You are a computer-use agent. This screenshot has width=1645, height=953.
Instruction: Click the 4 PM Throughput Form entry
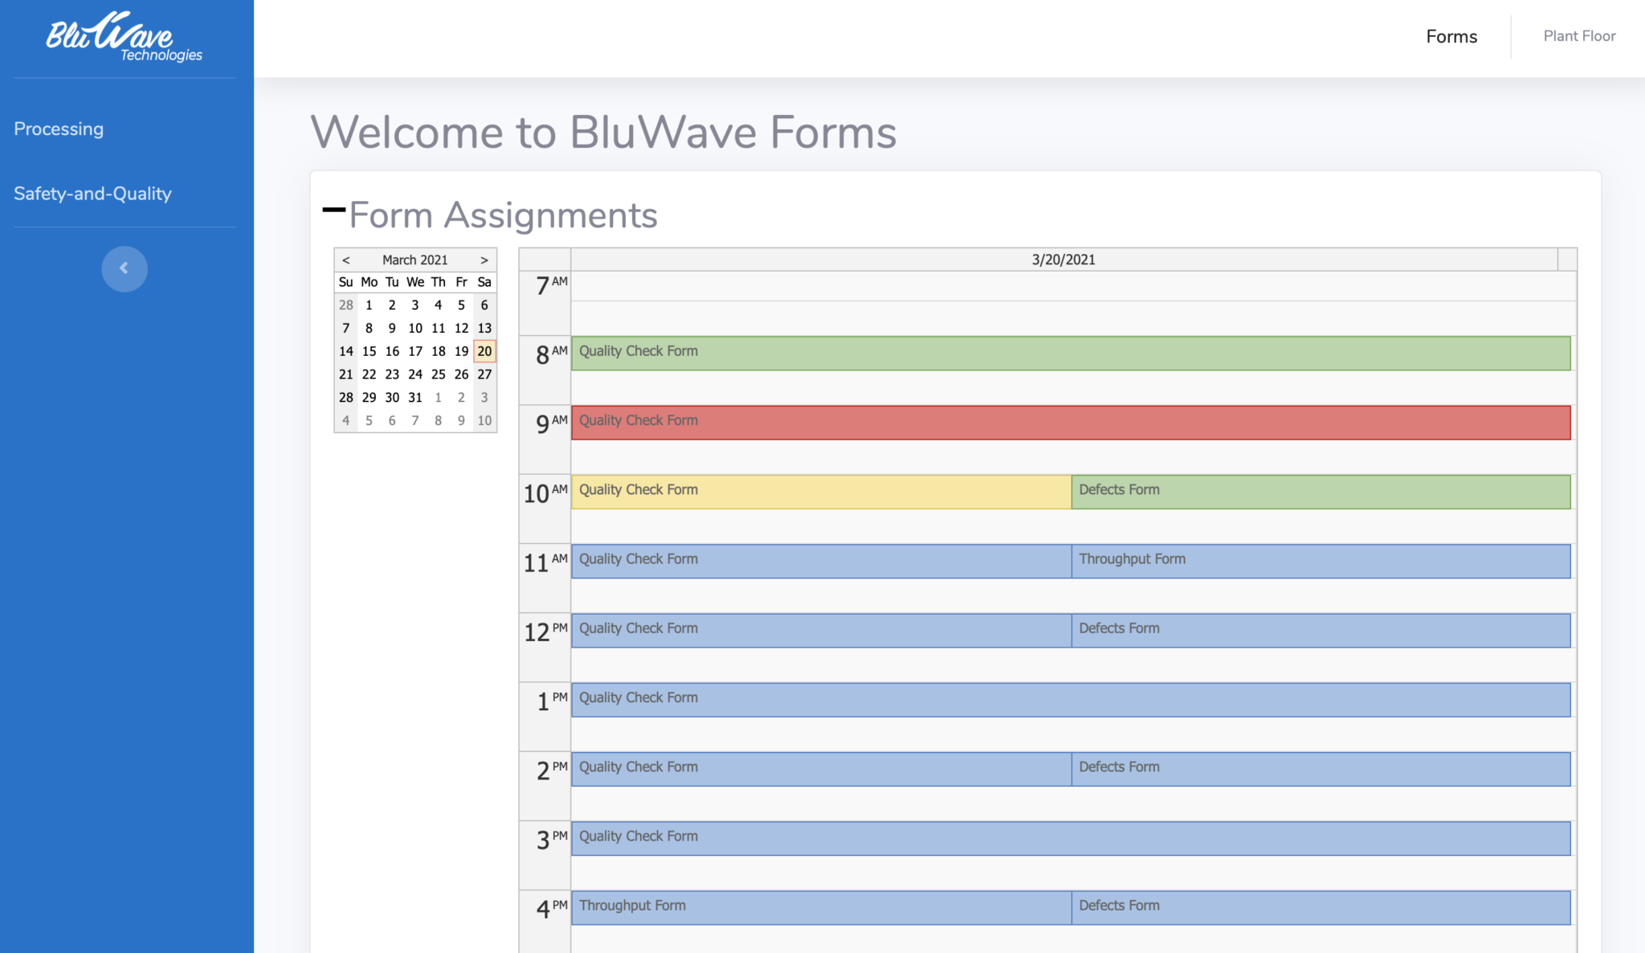(819, 907)
